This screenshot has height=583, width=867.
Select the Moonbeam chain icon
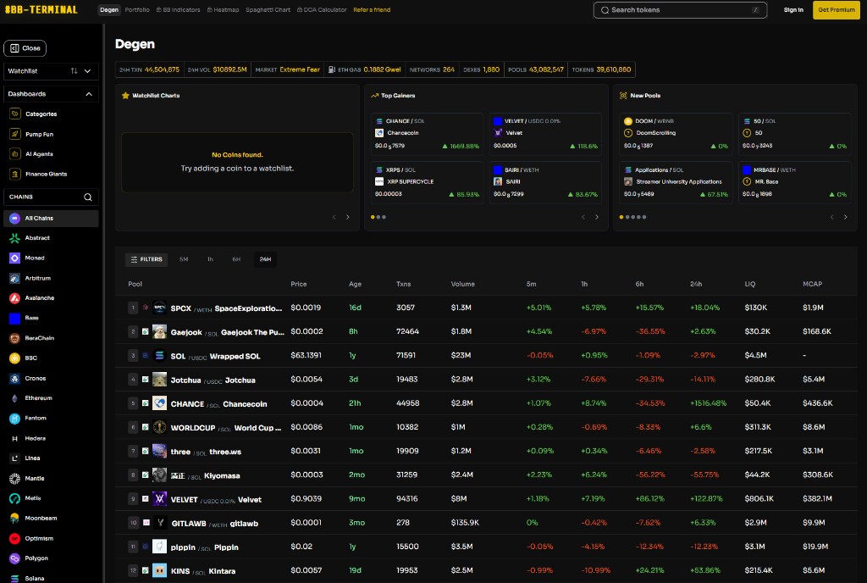pyautogui.click(x=15, y=519)
